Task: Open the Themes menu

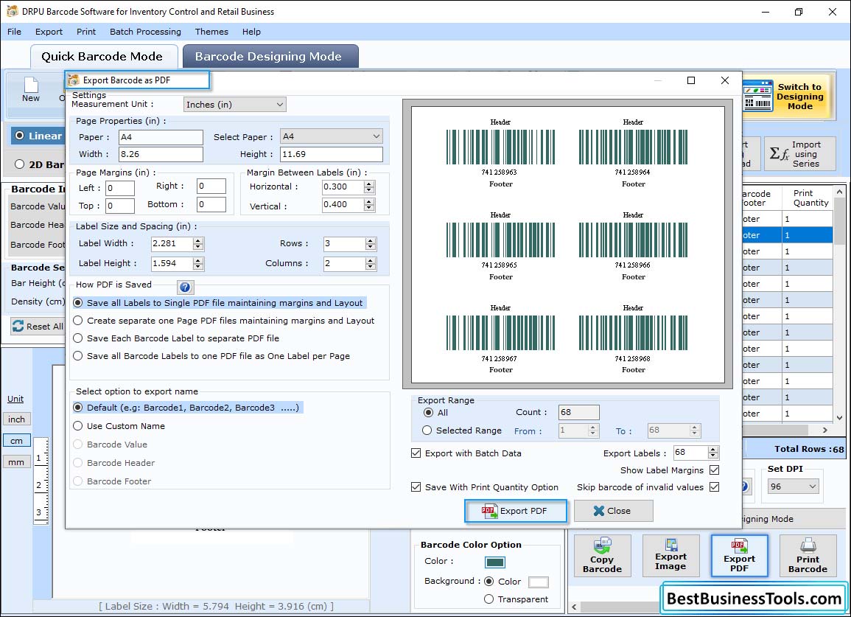Action: [x=211, y=32]
